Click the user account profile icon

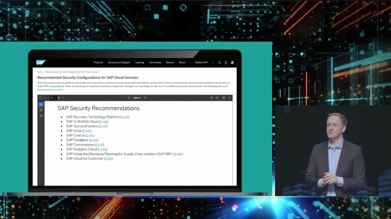[x=226, y=63]
